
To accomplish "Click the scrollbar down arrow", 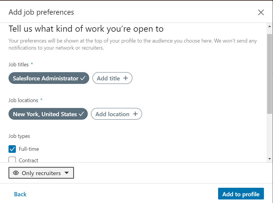I will tap(269, 159).
